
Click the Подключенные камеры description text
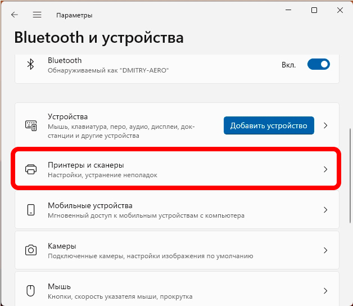tap(151, 256)
